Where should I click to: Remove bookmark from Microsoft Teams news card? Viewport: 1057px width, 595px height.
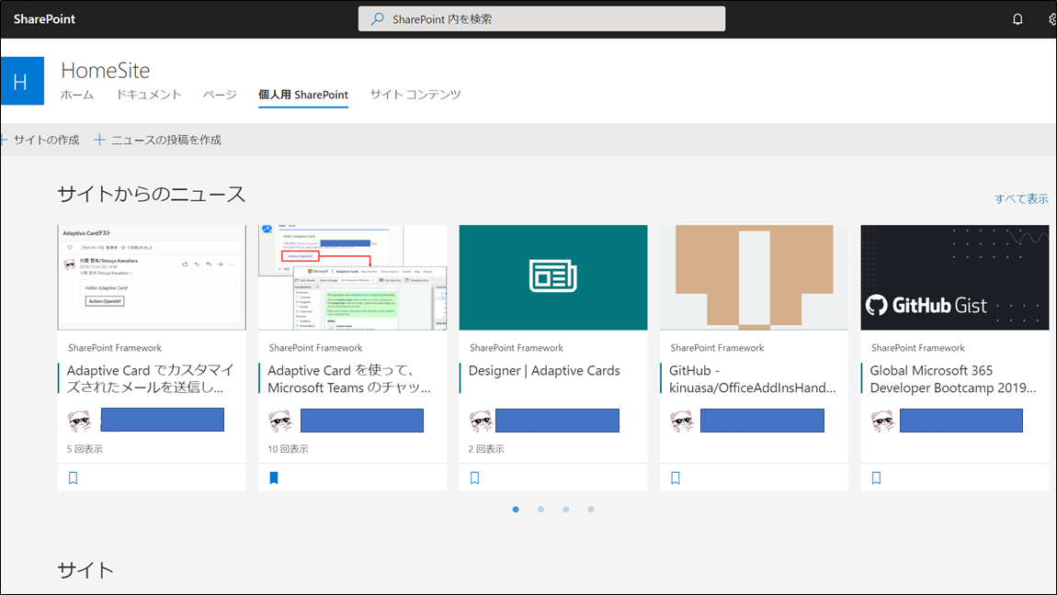pyautogui.click(x=274, y=477)
